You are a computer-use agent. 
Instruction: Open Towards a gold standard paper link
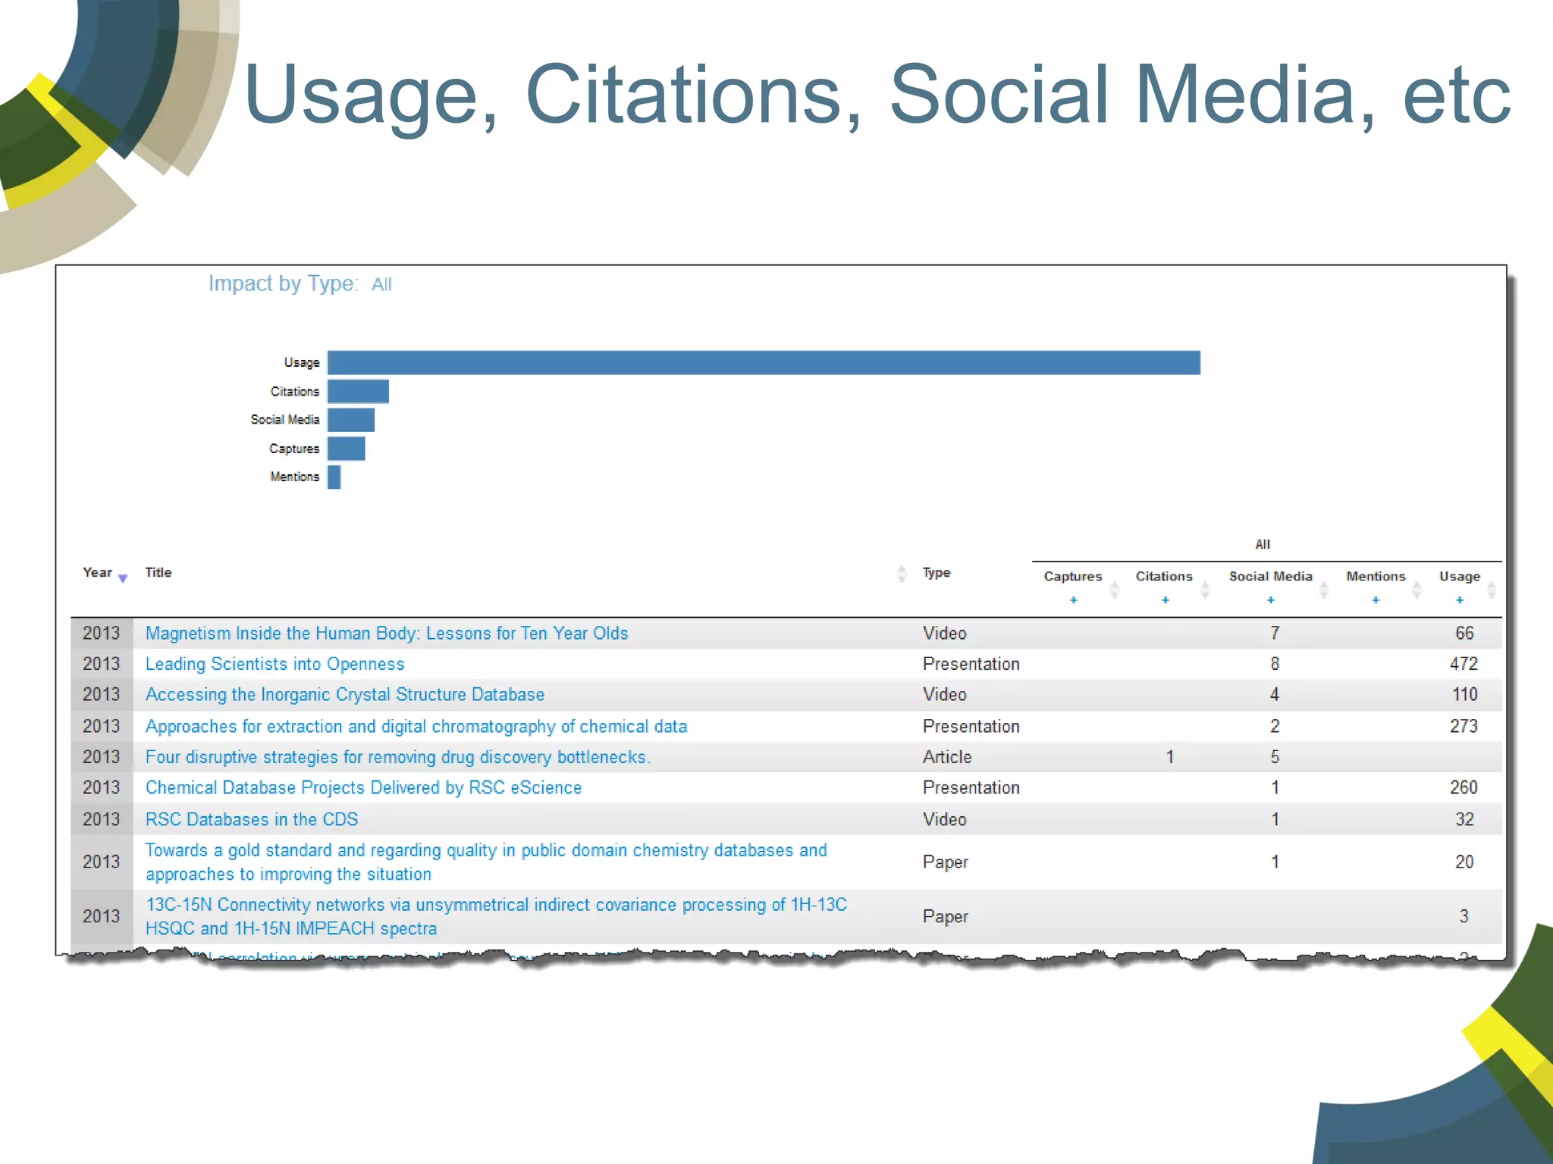486,862
